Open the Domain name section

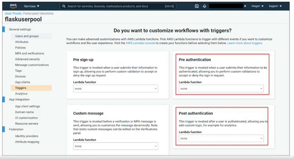(x=24, y=112)
